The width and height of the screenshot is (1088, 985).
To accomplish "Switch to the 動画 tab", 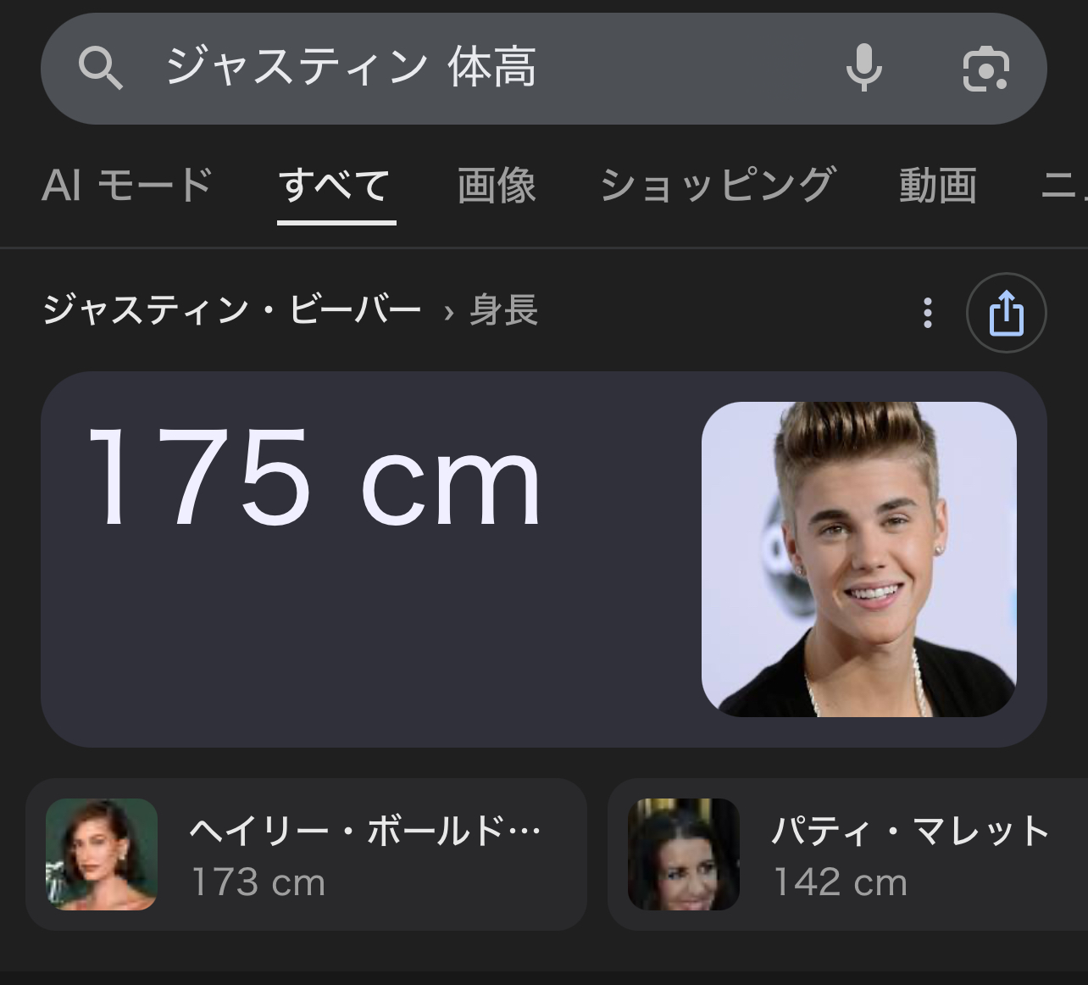I will [937, 185].
